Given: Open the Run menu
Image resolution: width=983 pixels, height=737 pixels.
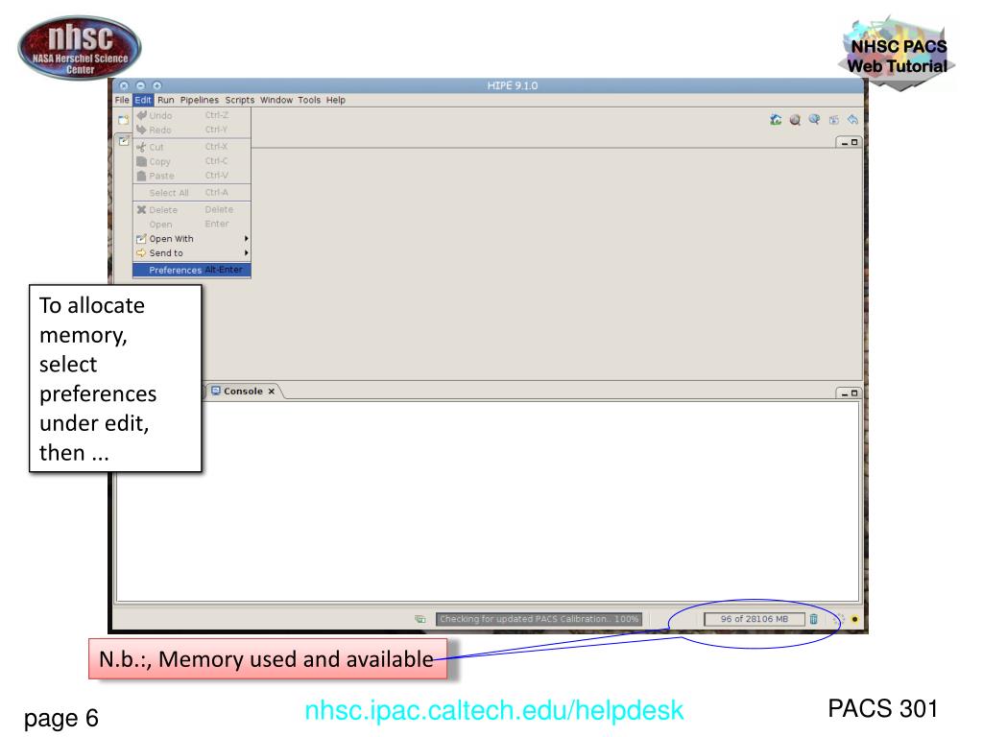Looking at the screenshot, I should [x=165, y=100].
